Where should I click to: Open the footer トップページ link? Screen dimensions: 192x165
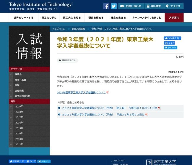[118, 161]
